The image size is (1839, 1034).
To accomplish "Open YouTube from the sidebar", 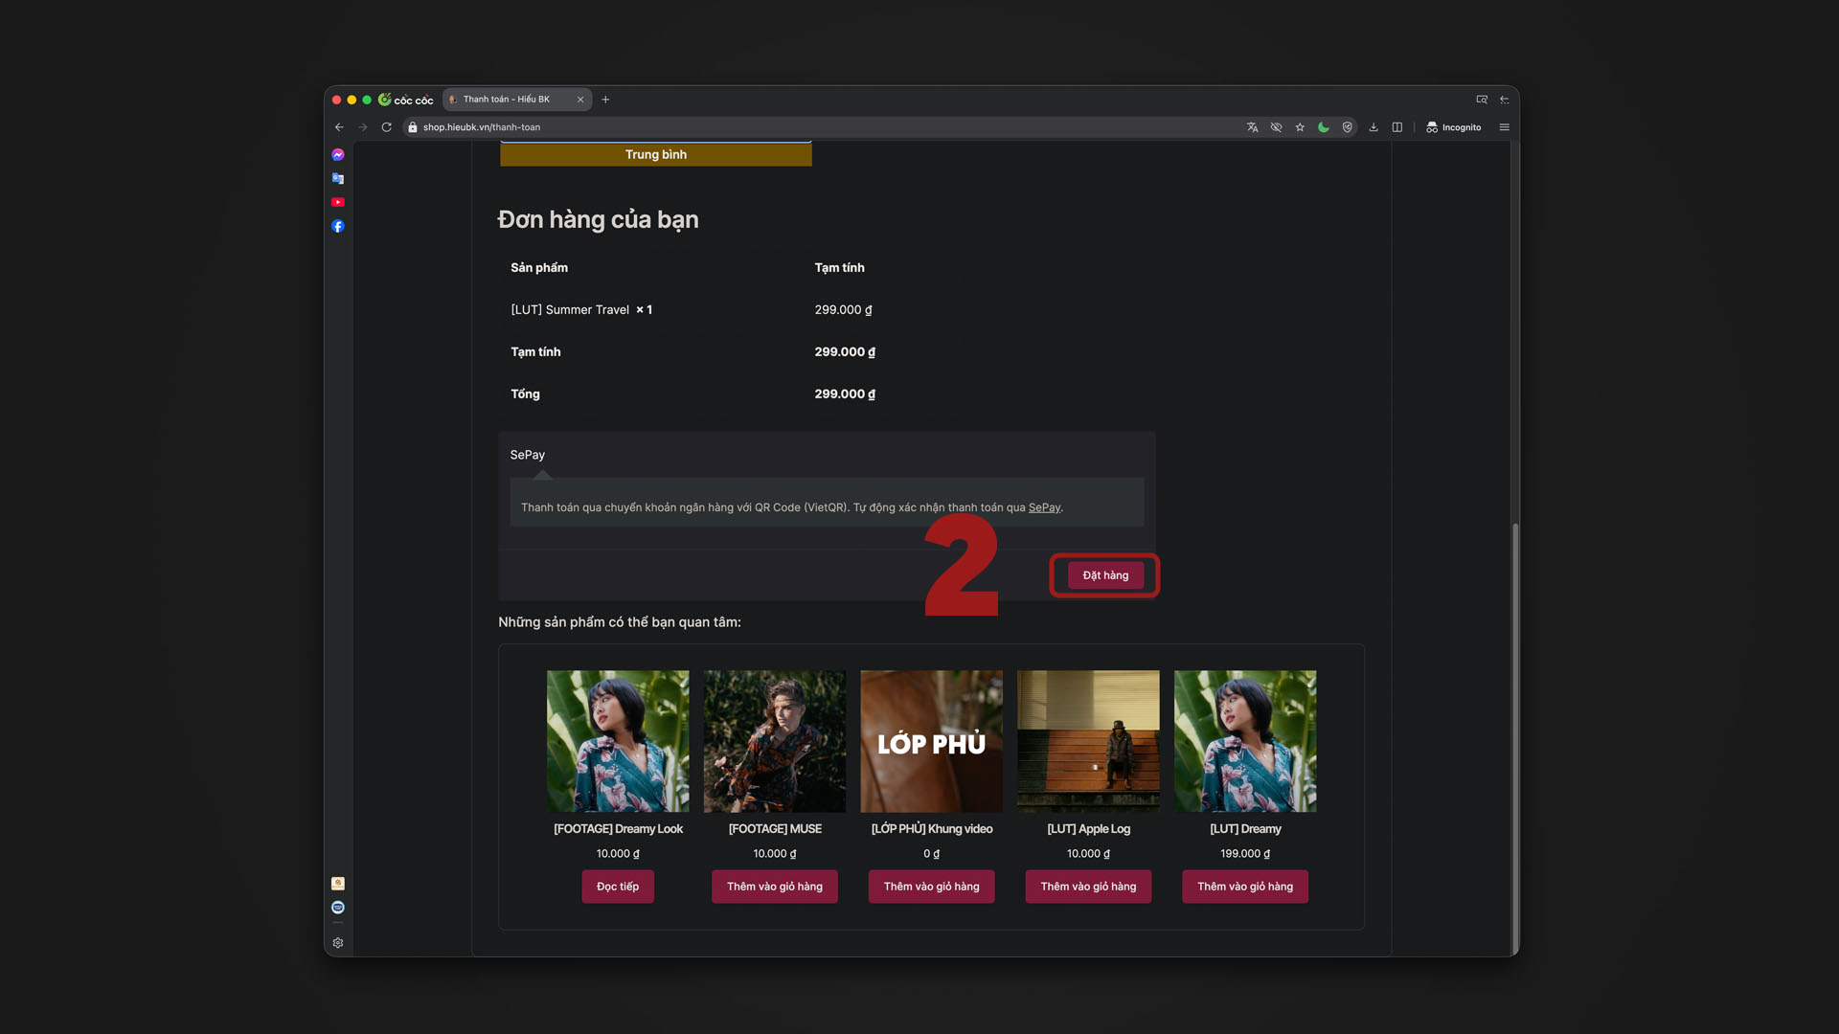I will pyautogui.click(x=338, y=202).
